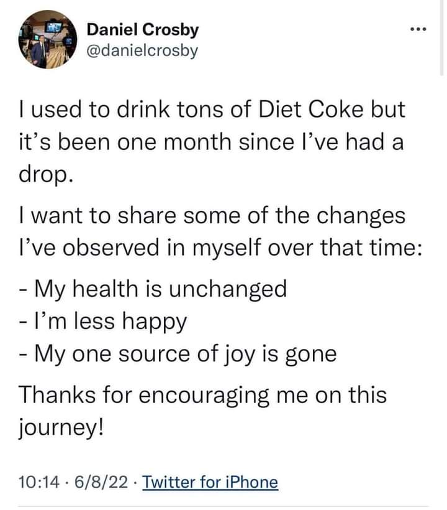Viewport: 447px width, 510px height.
Task: Click the "My health is unchanged" bullet line
Action: click(153, 289)
